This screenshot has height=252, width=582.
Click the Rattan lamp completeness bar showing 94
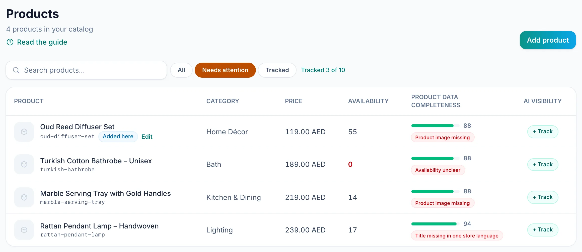tap(435, 224)
